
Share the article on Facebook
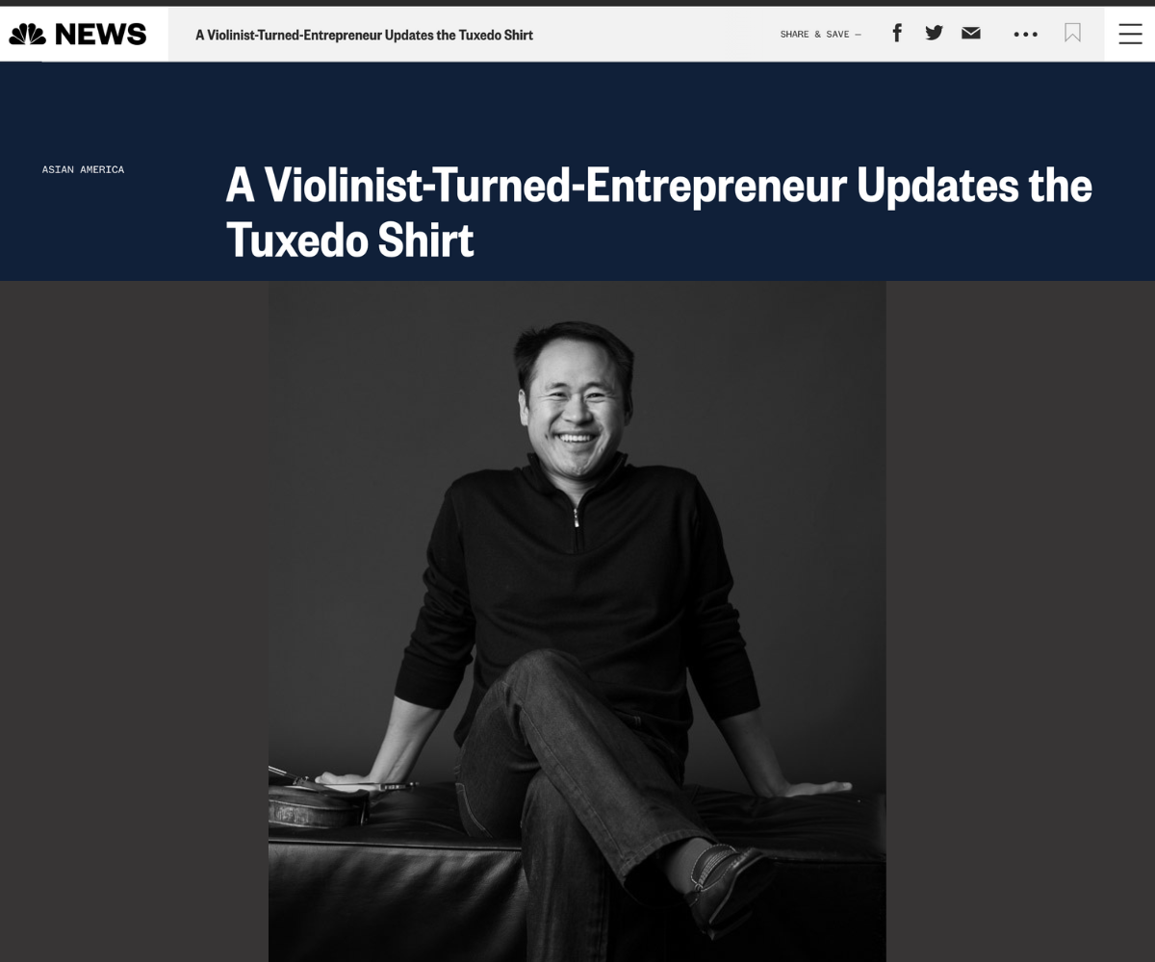pyautogui.click(x=897, y=34)
